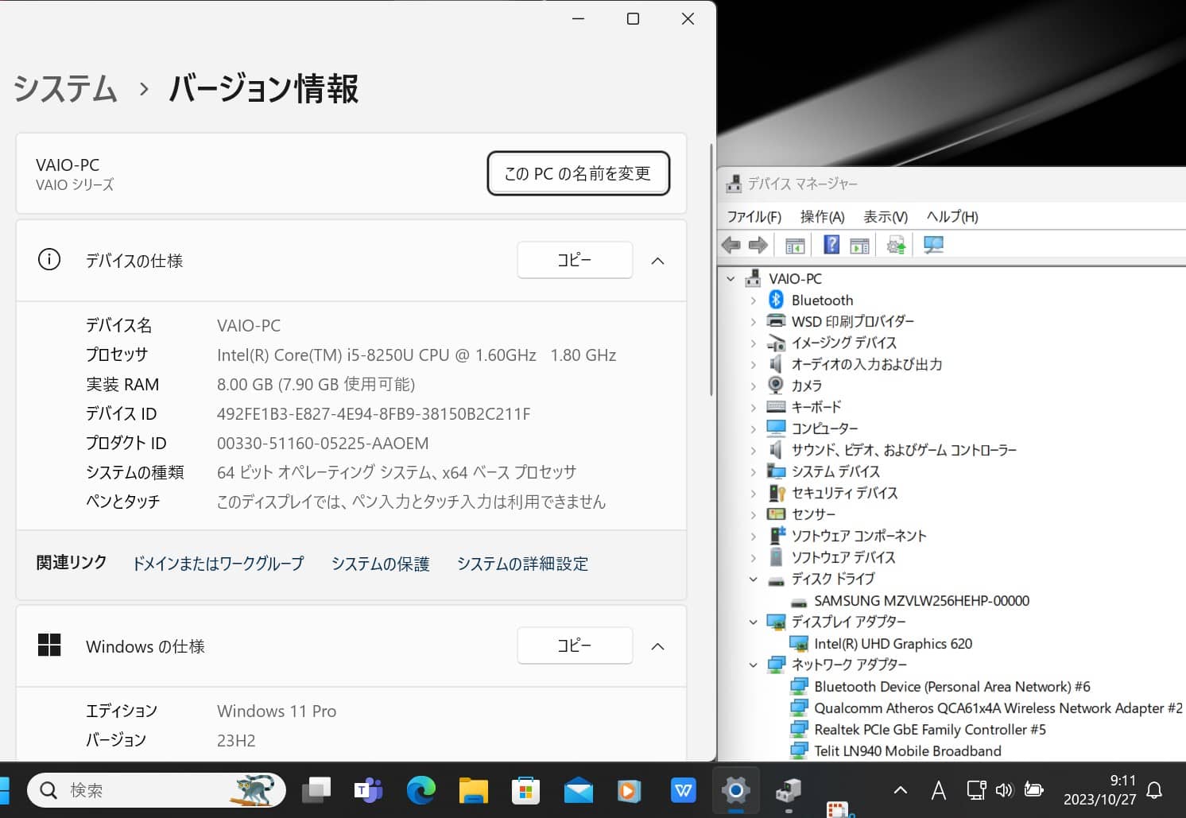Collapse the ディスク ドライブ category
Viewport: 1186px width, 818px height.
[753, 579]
